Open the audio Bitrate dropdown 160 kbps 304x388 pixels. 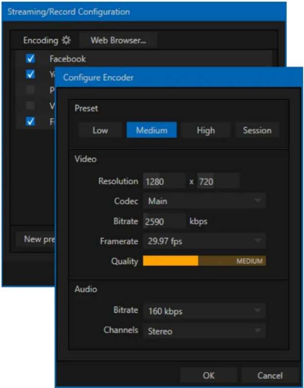point(204,311)
